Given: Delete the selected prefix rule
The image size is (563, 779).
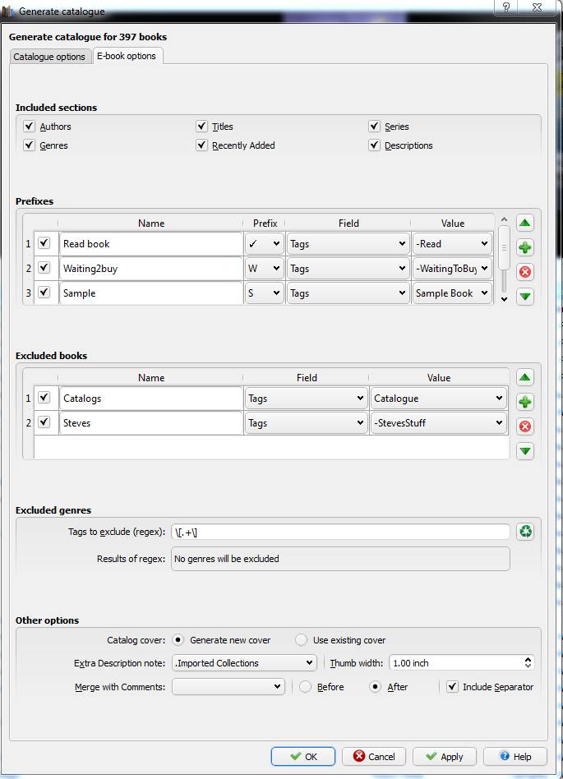Looking at the screenshot, I should coord(524,272).
